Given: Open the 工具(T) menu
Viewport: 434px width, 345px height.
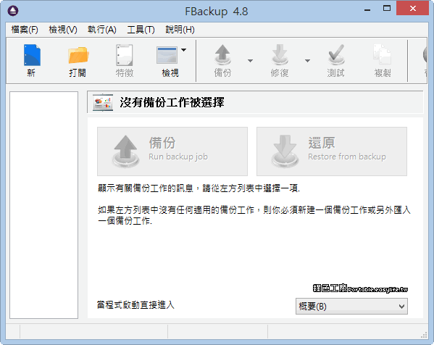Looking at the screenshot, I should tap(141, 29).
